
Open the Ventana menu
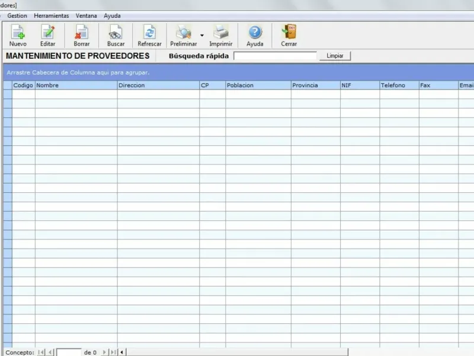(86, 16)
